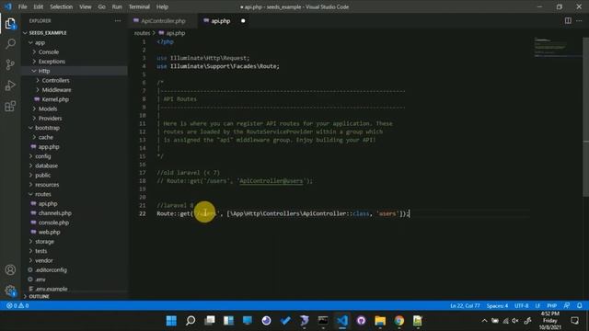Open taskbar Search icon
The width and height of the screenshot is (589, 331).
[191, 321]
